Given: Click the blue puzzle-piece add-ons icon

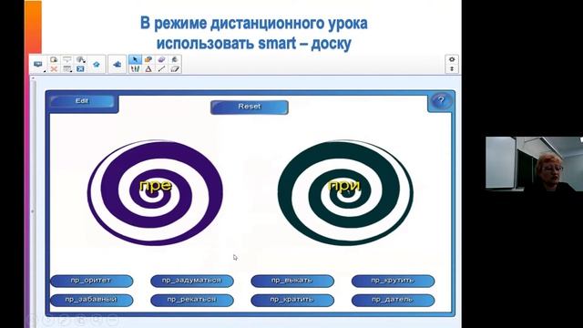Looking at the screenshot, I should point(118,65).
